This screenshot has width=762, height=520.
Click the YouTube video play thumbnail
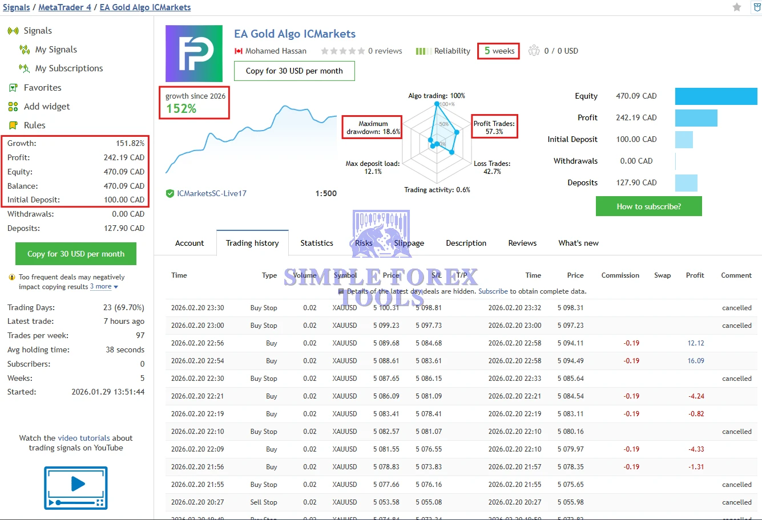(x=75, y=488)
